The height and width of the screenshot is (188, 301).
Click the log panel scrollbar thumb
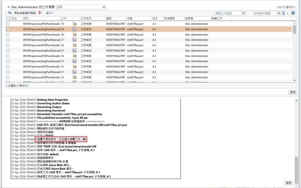[x=297, y=170]
